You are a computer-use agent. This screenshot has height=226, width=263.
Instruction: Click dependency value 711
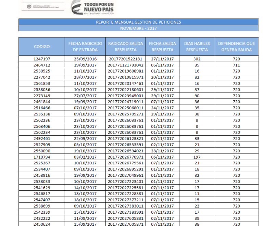[237, 65]
